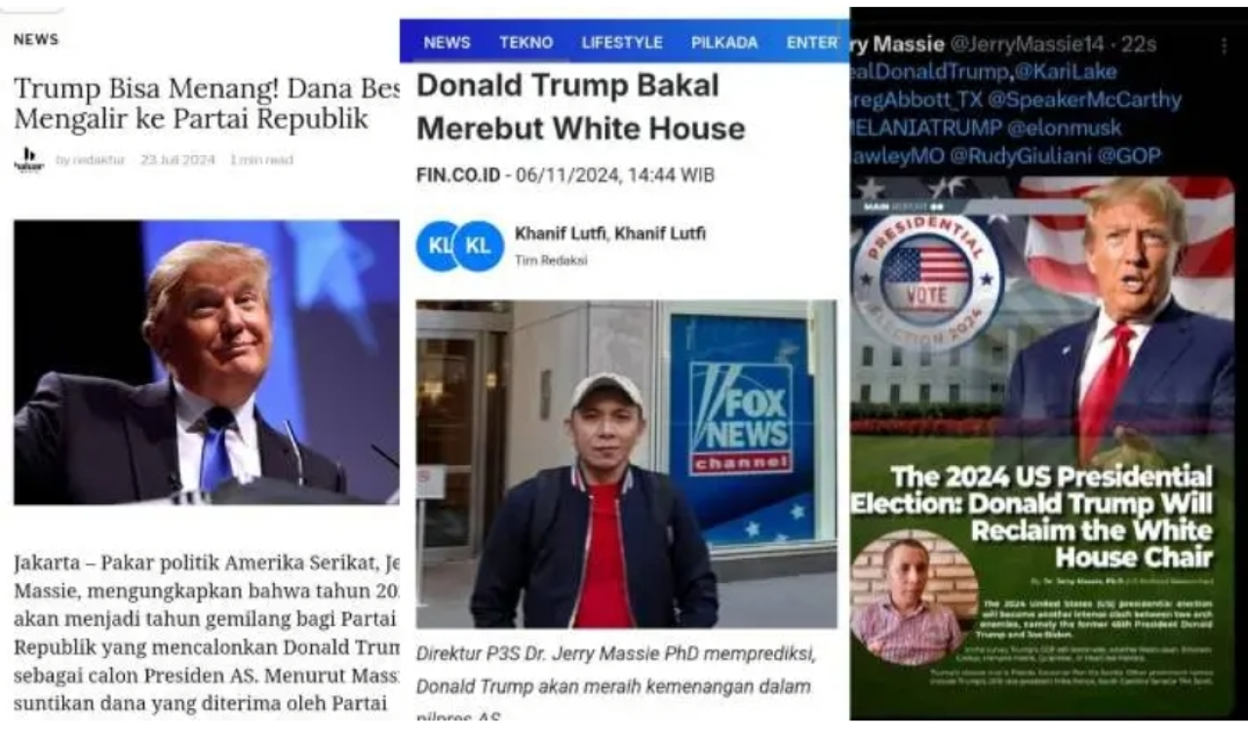Select the PILKADA tab
Image resolution: width=1248 pixels, height=738 pixels.
[x=724, y=43]
